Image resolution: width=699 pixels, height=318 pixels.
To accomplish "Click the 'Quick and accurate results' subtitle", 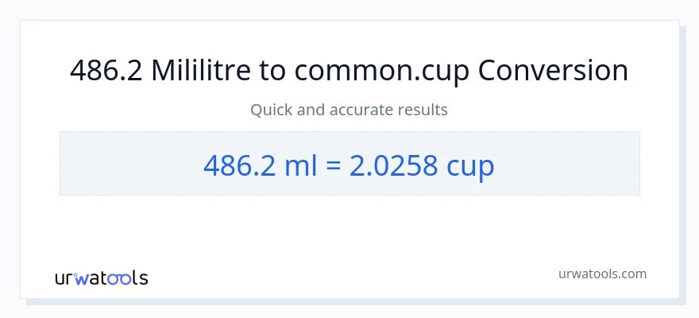I will pos(349,110).
